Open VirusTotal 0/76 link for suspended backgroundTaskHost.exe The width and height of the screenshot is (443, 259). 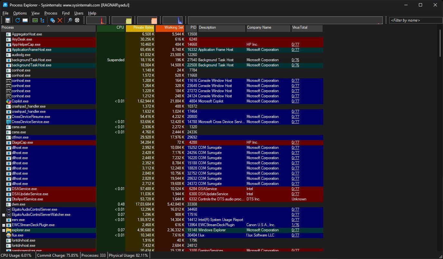(295, 60)
